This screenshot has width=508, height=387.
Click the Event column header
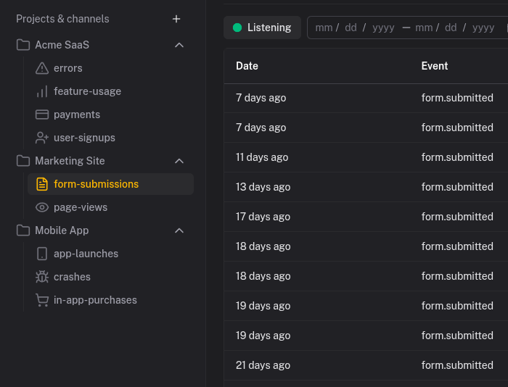click(x=435, y=66)
